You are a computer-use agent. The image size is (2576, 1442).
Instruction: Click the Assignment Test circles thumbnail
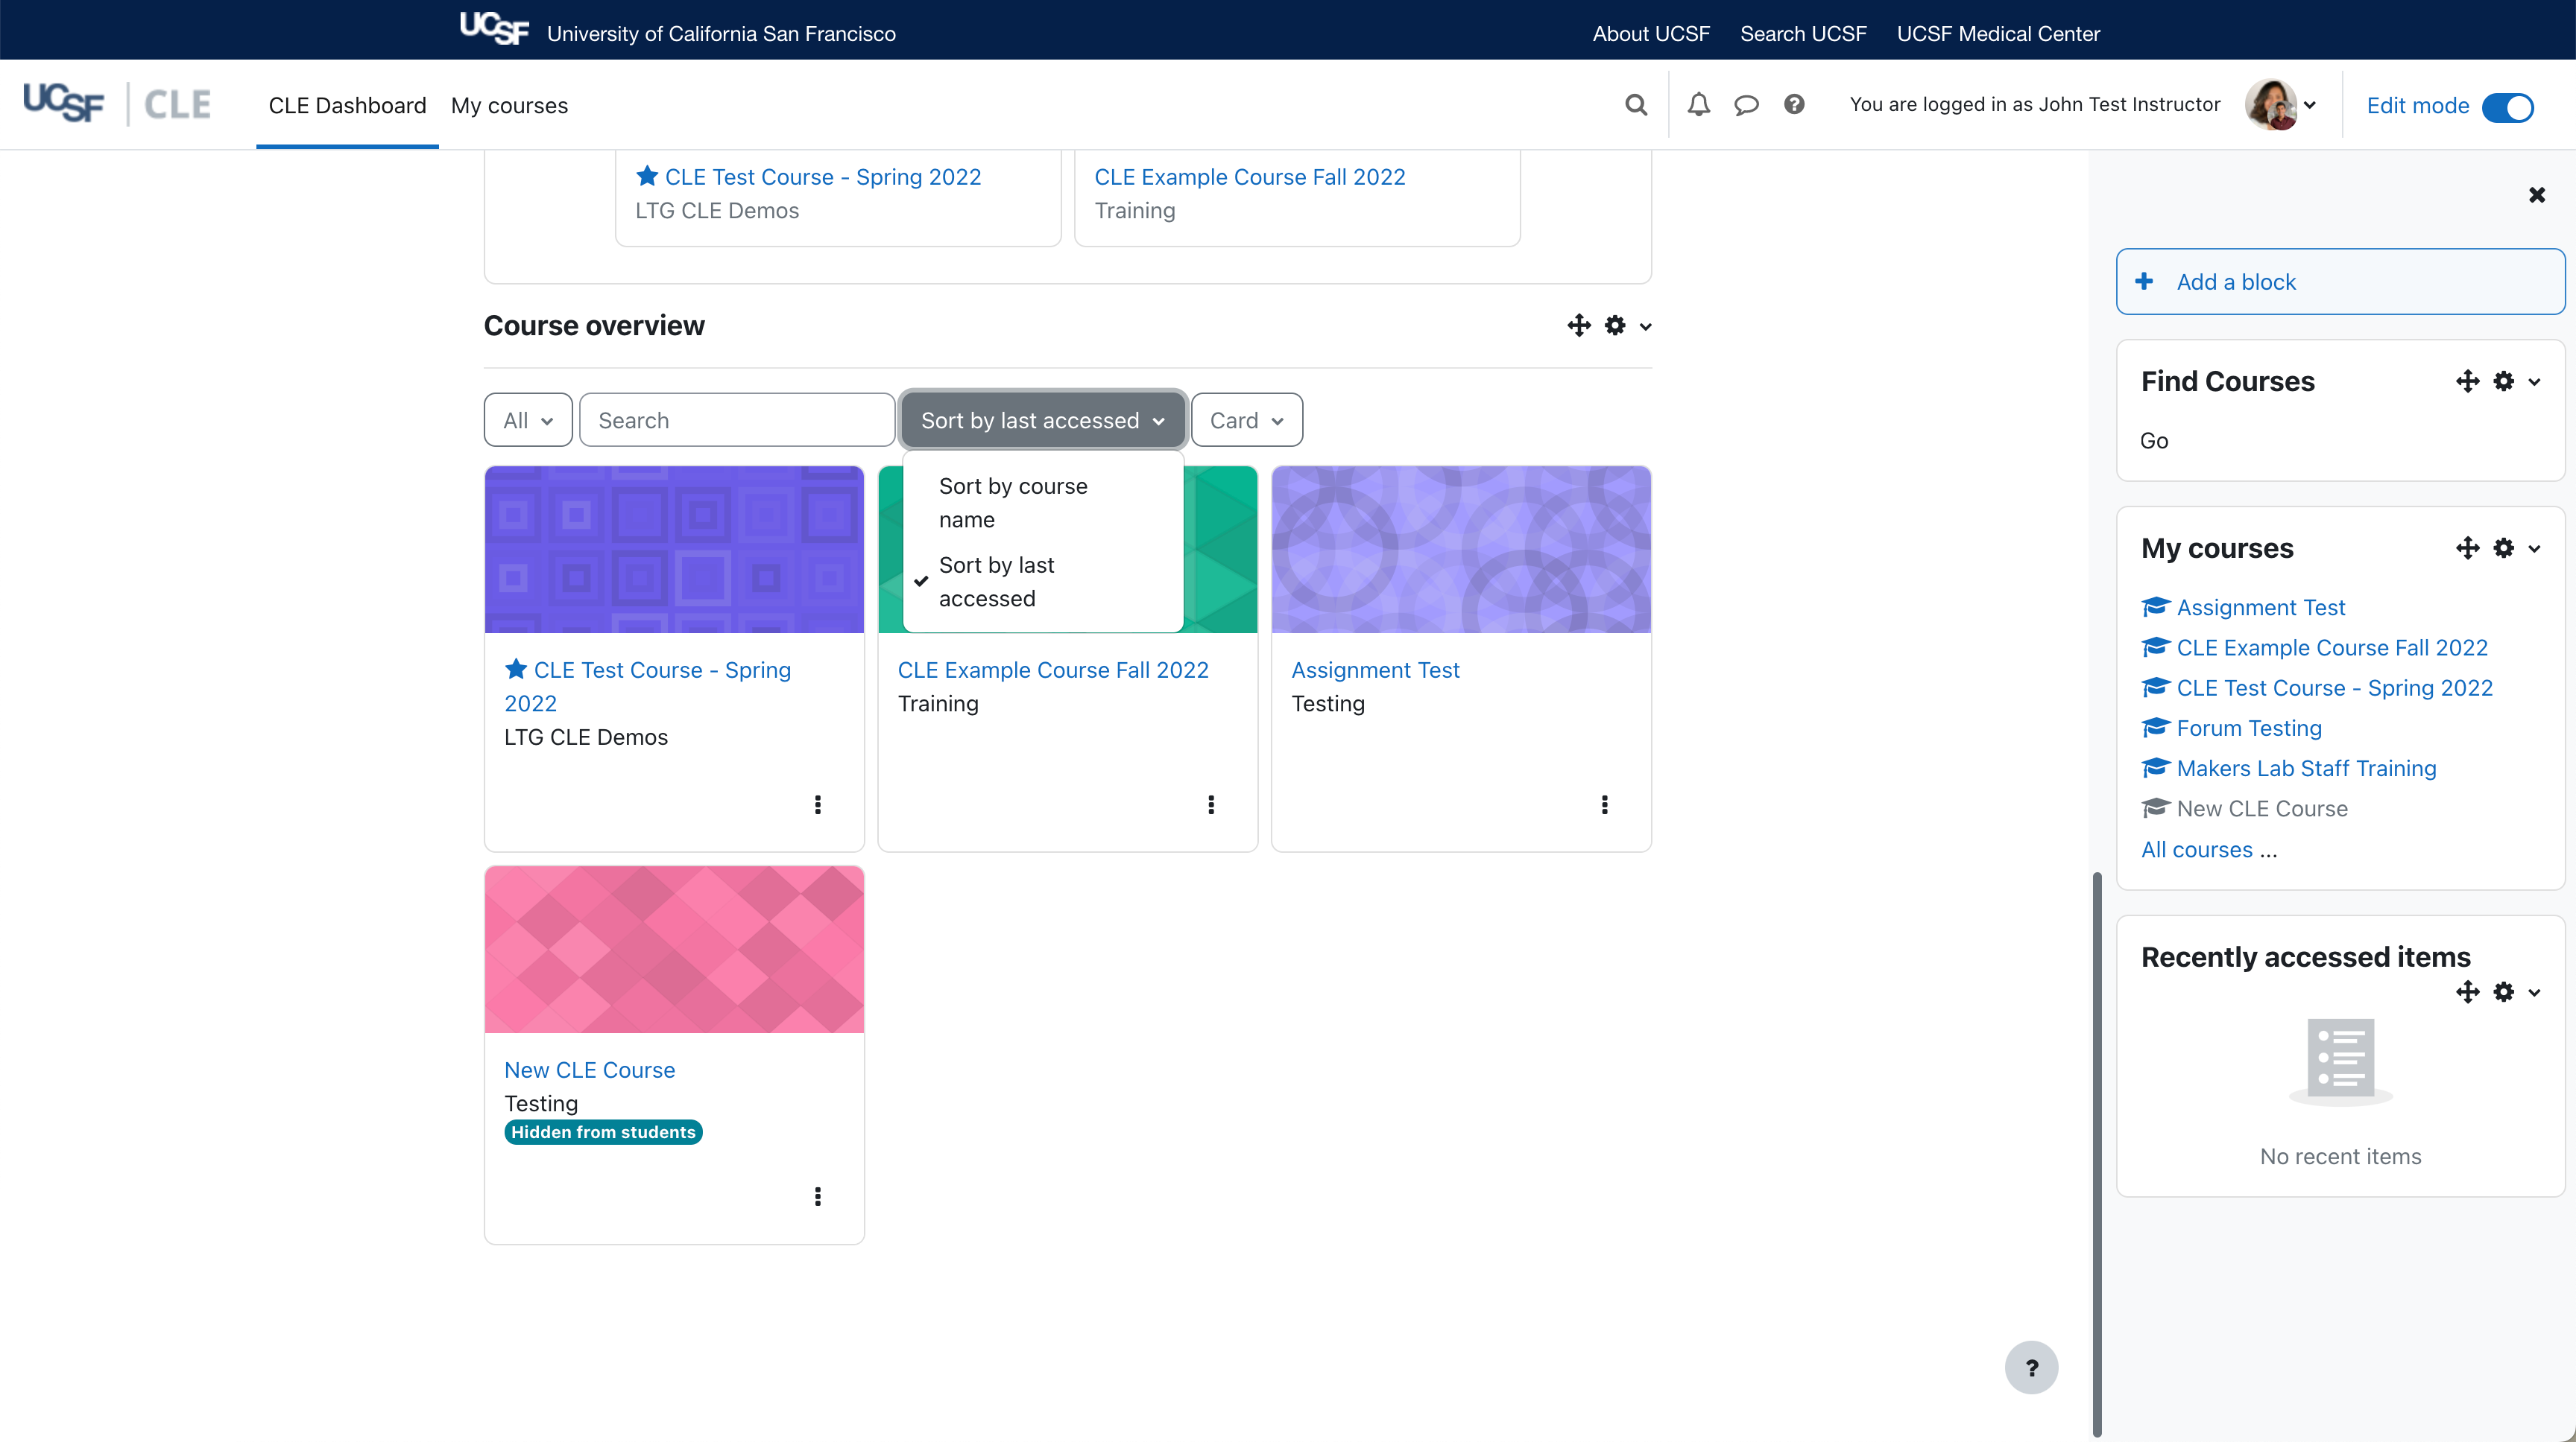(x=1461, y=550)
